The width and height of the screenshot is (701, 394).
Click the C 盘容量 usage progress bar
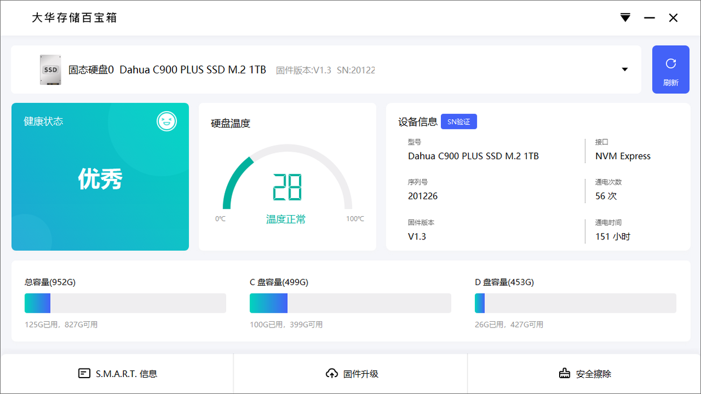click(x=350, y=303)
